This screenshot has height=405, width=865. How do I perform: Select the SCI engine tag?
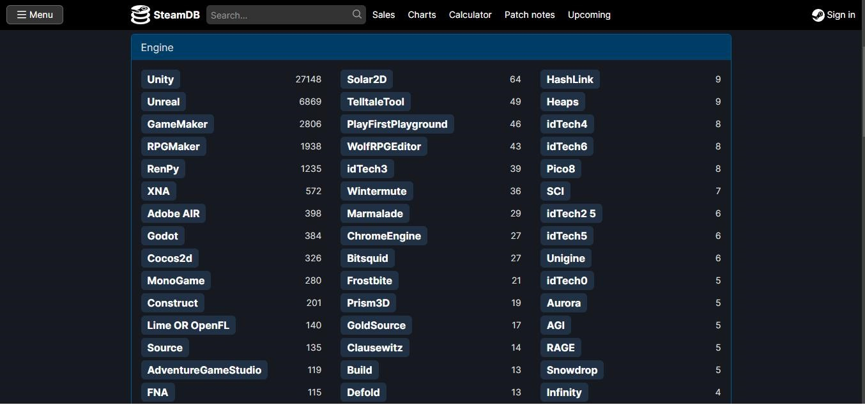point(555,191)
